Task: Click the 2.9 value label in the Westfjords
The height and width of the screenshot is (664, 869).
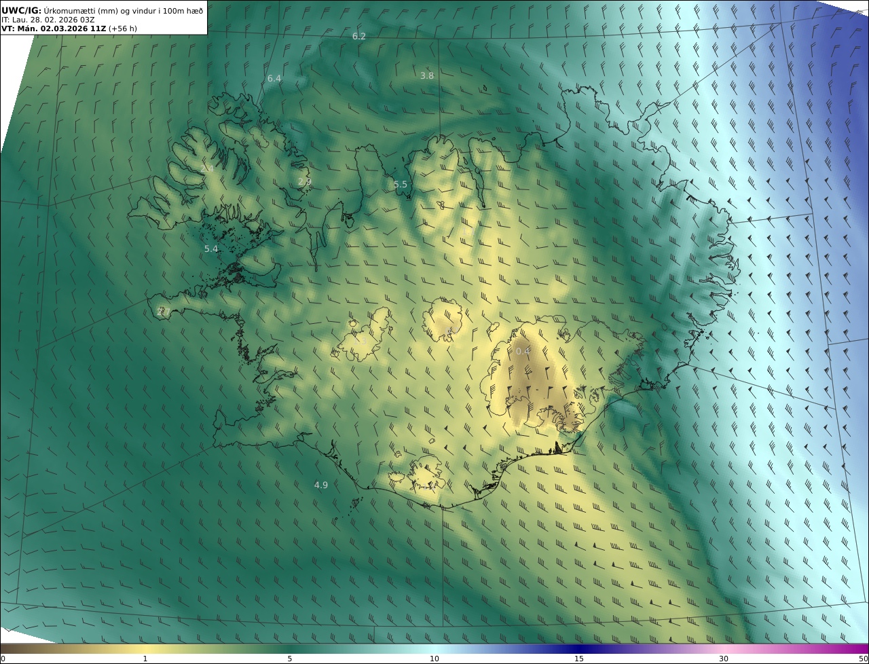Action: [x=305, y=181]
